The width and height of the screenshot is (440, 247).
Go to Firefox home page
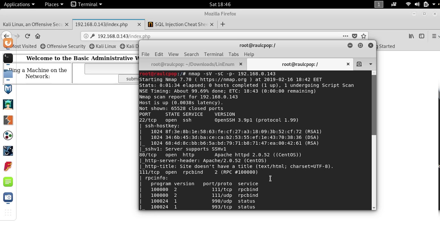(x=38, y=36)
